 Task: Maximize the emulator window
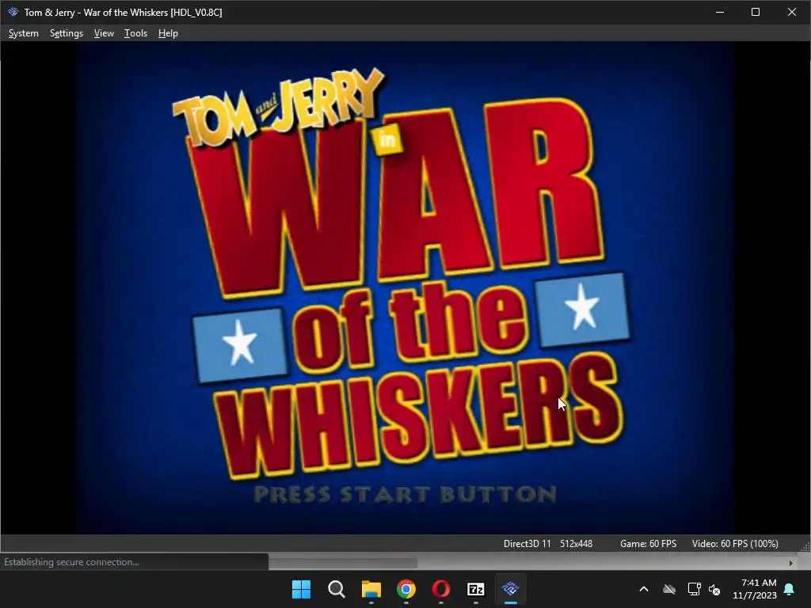(x=755, y=12)
